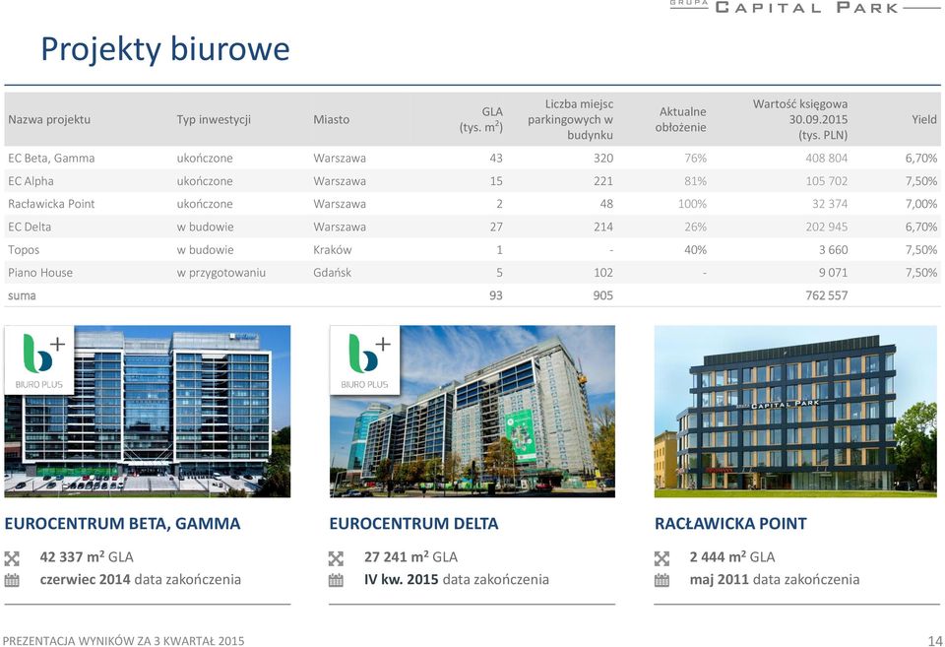
Task: Click the 762 557 total book value
Action: (827, 295)
